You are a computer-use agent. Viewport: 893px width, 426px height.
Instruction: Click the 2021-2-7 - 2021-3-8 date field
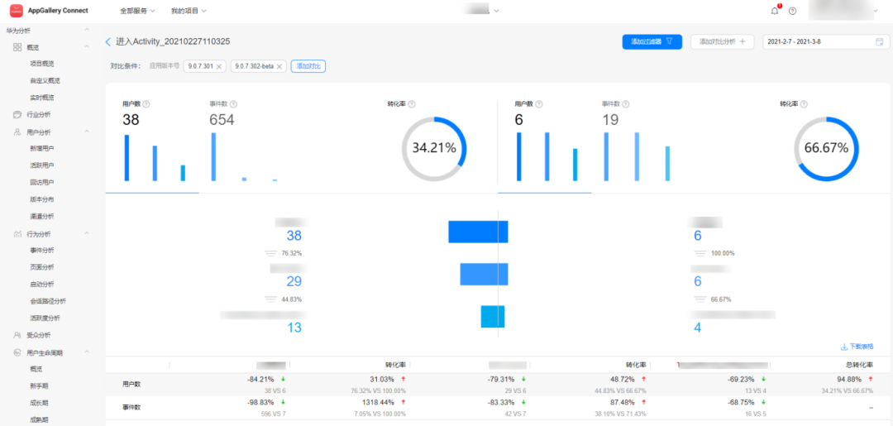coord(819,41)
